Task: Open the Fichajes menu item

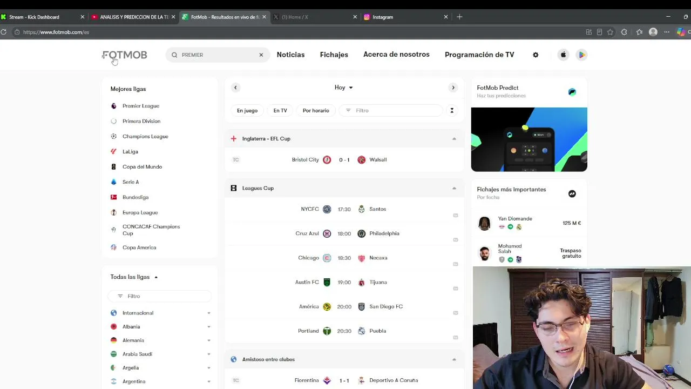Action: click(334, 55)
